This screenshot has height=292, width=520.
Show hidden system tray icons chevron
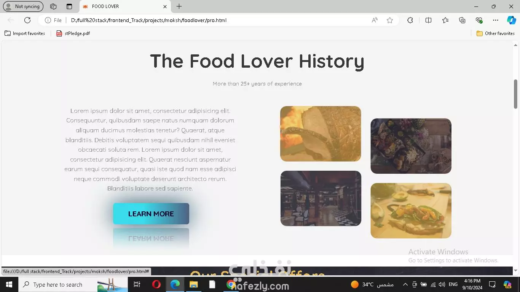click(405, 284)
